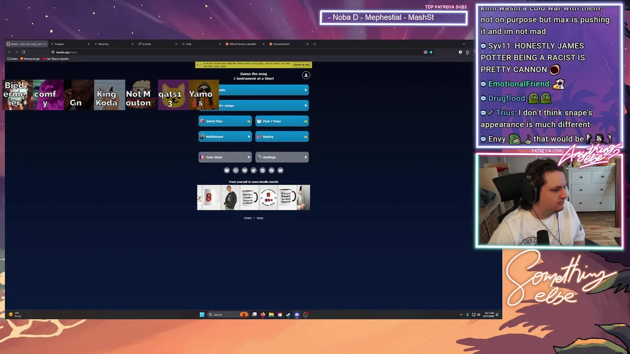
Task: Open Multiplayer mode
Action: (225, 137)
